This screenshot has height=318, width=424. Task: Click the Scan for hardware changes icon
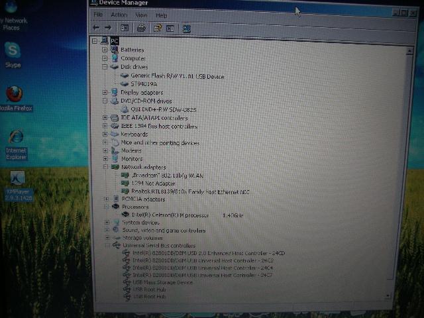pyautogui.click(x=186, y=28)
